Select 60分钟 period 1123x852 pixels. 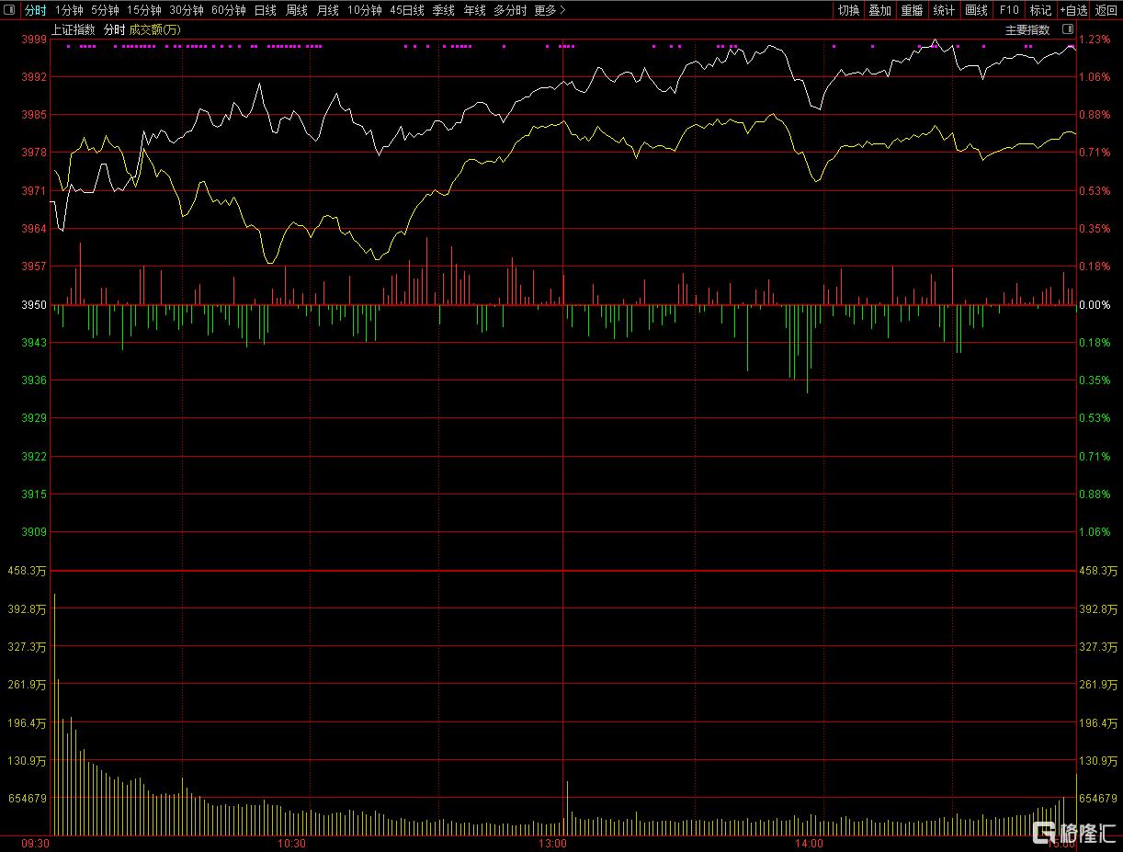[x=229, y=10]
